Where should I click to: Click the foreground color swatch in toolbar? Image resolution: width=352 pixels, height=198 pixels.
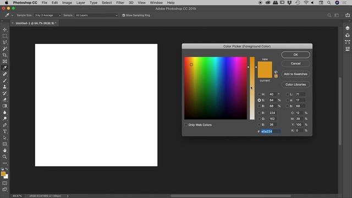pyautogui.click(x=3, y=174)
